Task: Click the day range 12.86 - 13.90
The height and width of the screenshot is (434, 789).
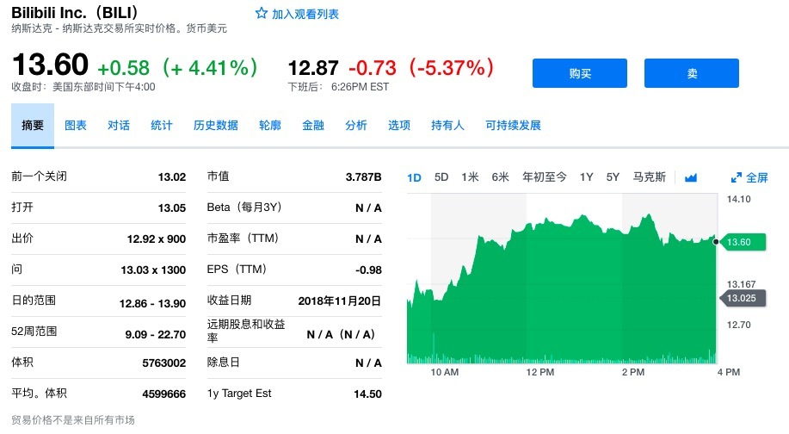Action: point(152,304)
